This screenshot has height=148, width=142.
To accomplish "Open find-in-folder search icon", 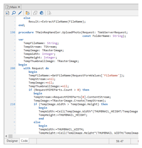I will (28, 13).
